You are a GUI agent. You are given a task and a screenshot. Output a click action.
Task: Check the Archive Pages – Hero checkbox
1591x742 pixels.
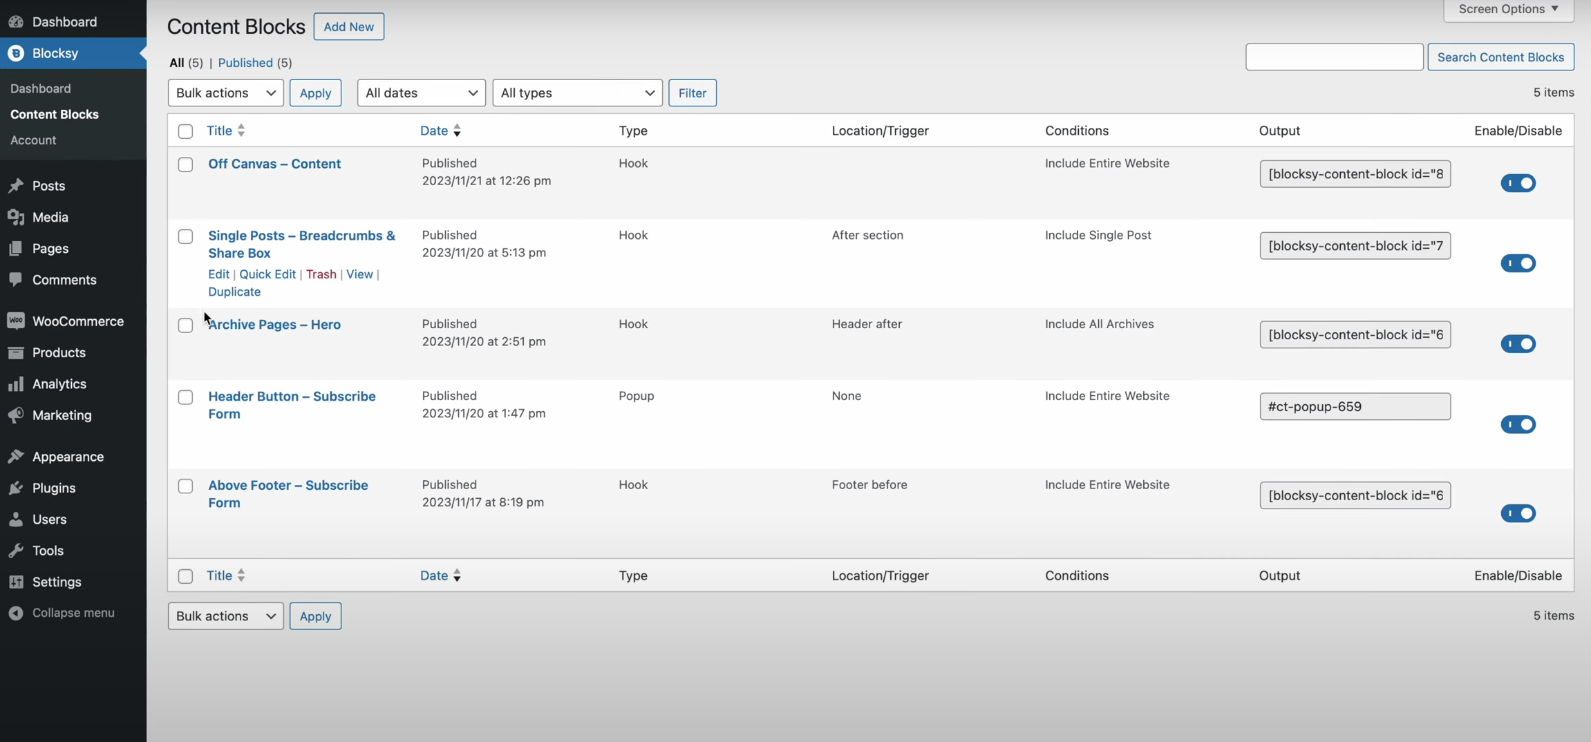[185, 325]
